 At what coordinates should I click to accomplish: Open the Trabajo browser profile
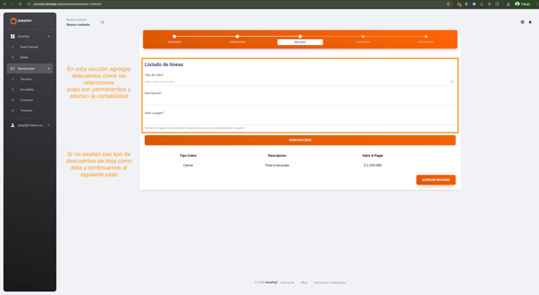[x=523, y=4]
